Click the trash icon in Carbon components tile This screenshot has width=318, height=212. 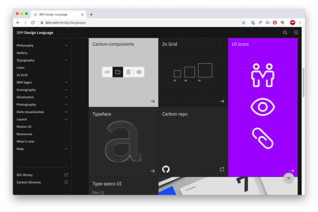[x=128, y=72]
